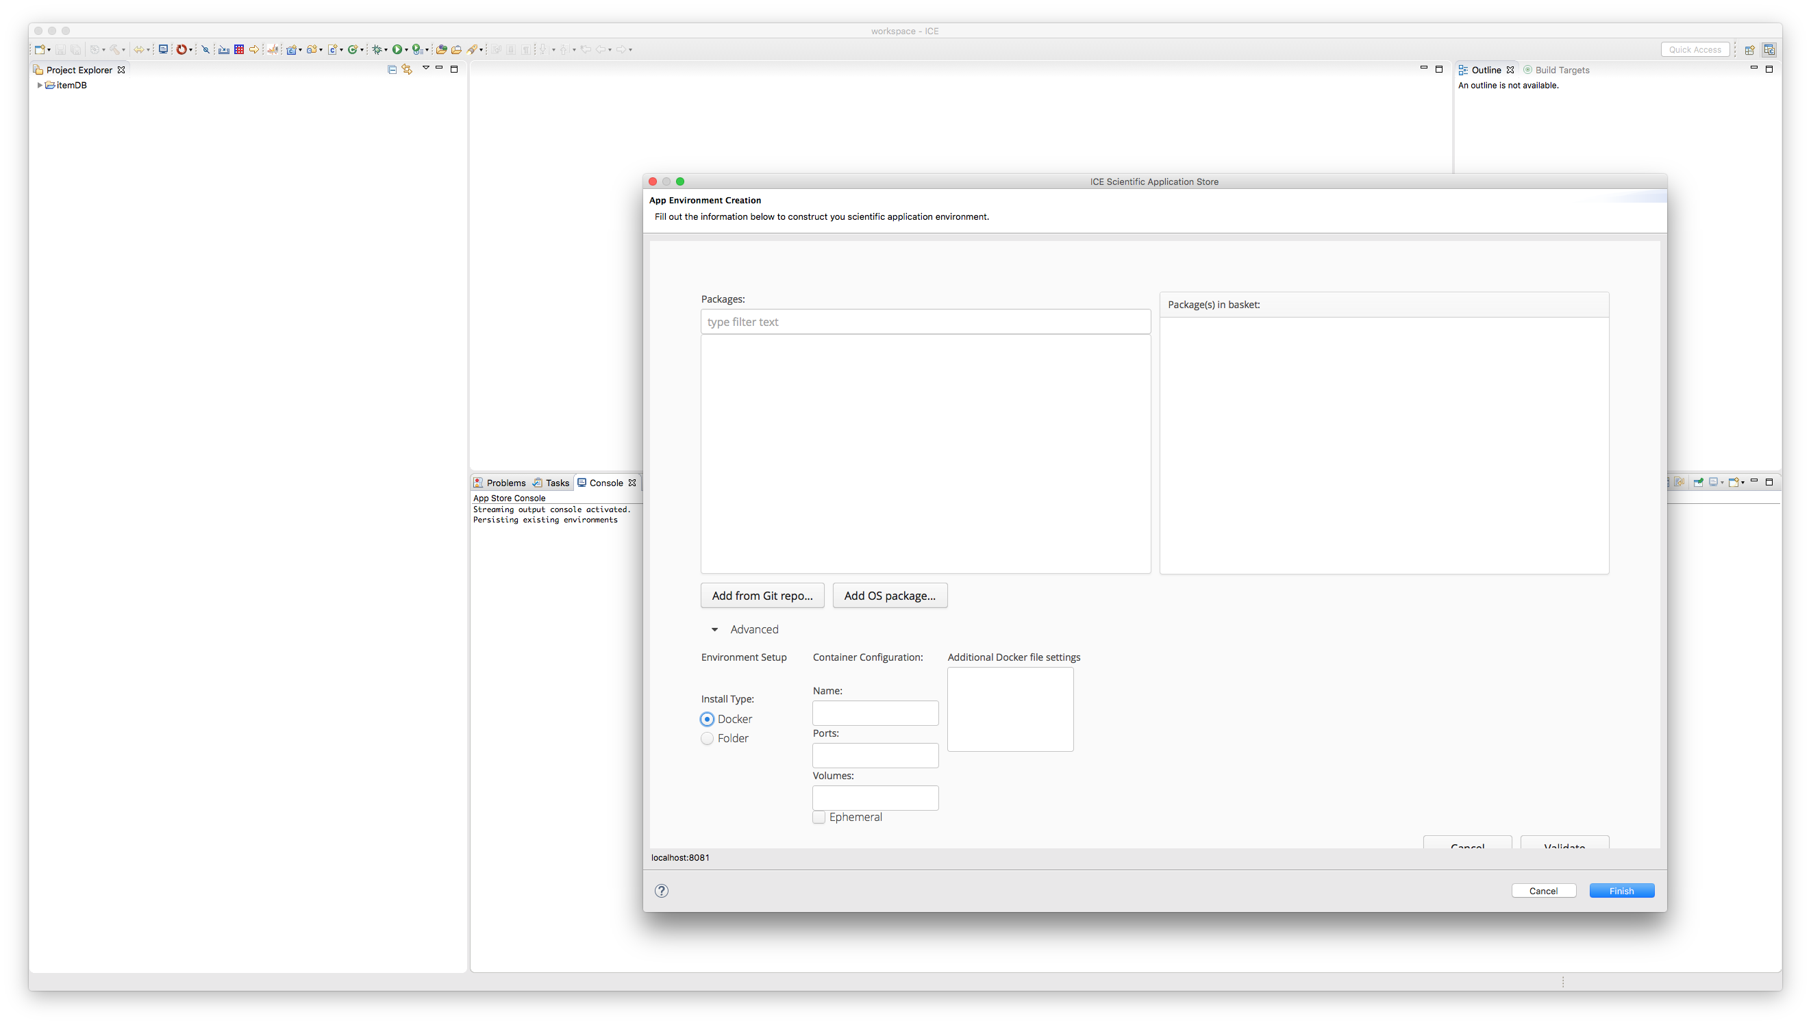The image size is (1811, 1025).
Task: Click the New file wizard icon
Action: point(40,49)
